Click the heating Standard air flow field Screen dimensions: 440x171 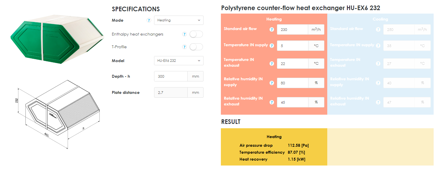tap(292, 29)
